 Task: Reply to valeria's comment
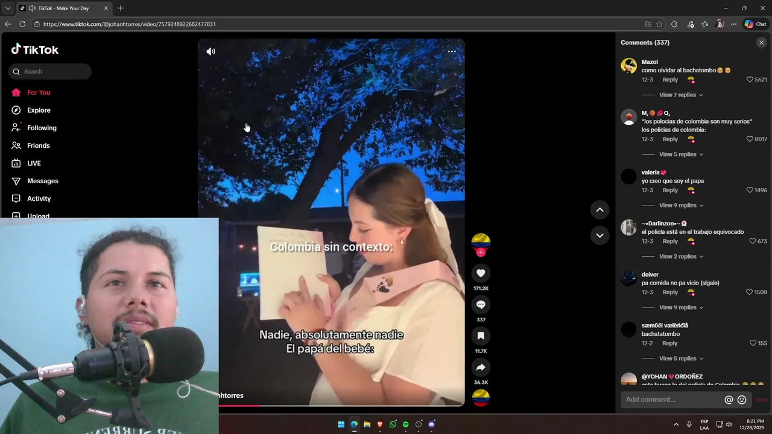[x=670, y=190]
